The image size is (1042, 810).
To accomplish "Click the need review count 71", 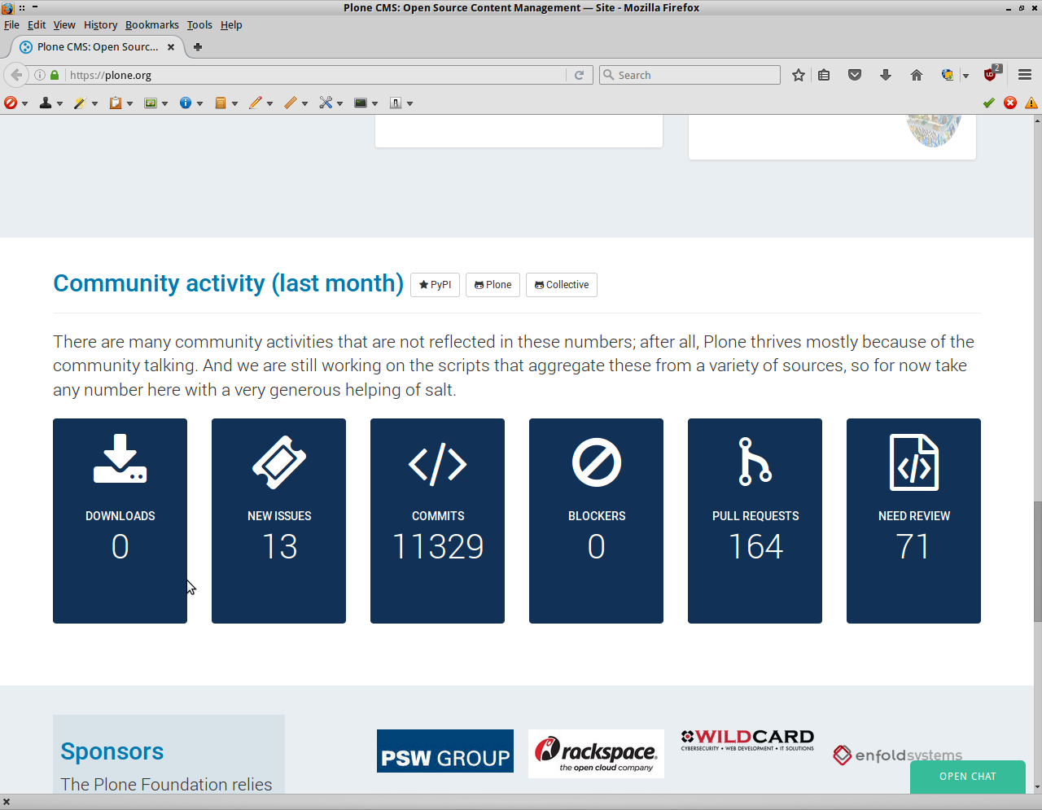I will (x=913, y=546).
